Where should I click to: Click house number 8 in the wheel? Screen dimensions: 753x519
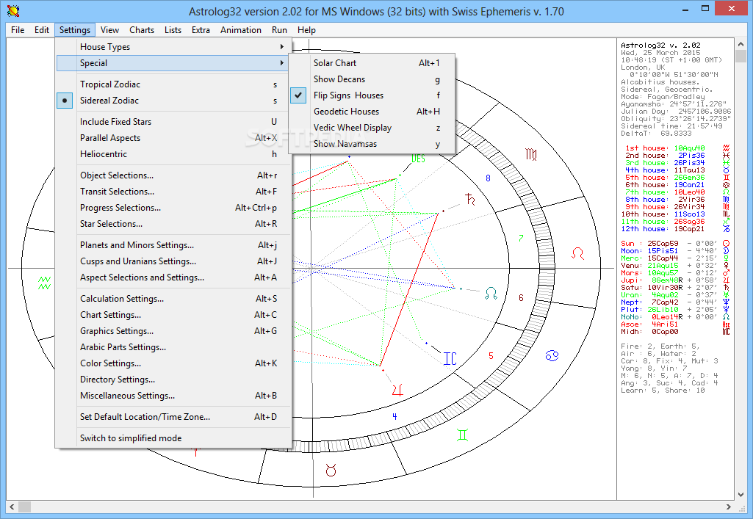click(488, 178)
